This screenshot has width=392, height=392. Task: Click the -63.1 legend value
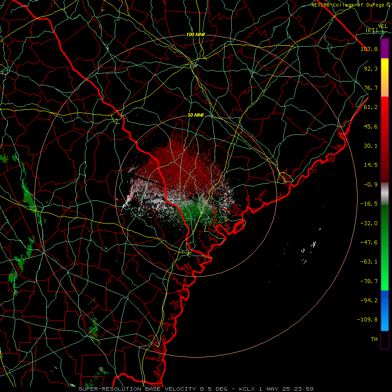(x=369, y=262)
